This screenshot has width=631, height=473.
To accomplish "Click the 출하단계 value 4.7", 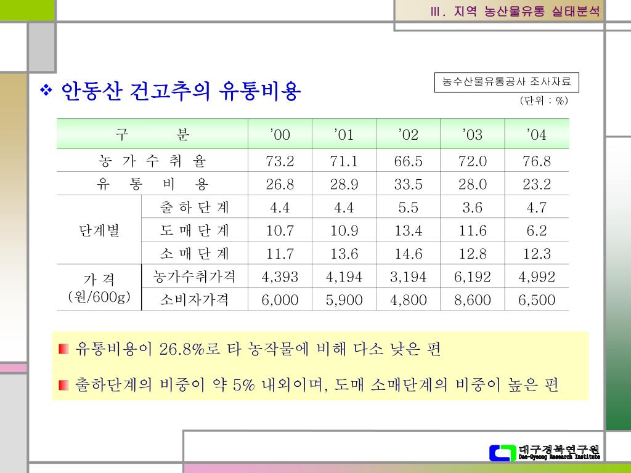I will (x=537, y=207).
